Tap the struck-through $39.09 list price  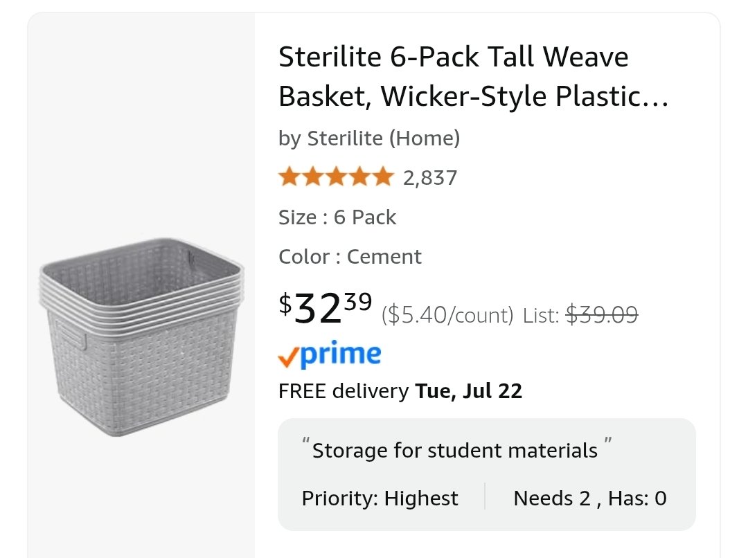[602, 315]
